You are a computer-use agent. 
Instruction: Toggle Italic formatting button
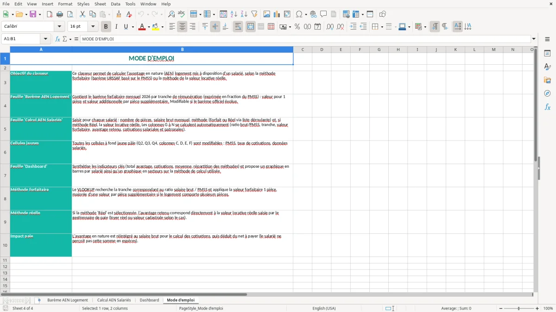tap(116, 27)
